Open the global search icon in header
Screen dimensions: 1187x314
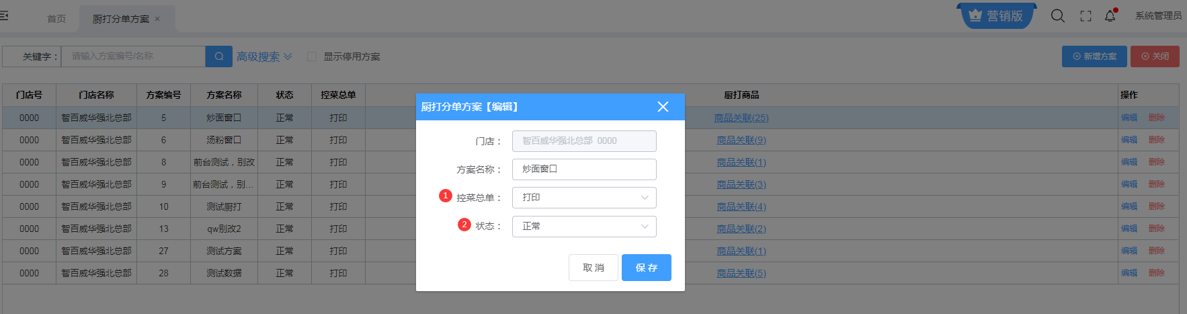point(1057,16)
